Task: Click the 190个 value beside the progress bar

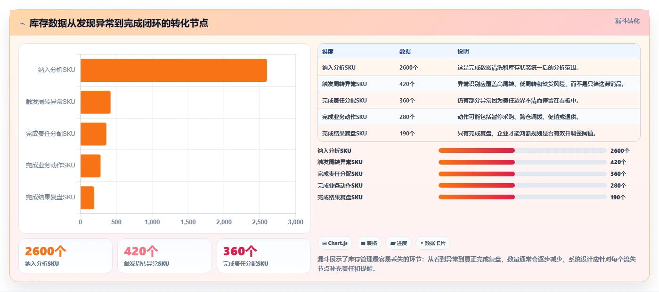Action: (618, 197)
